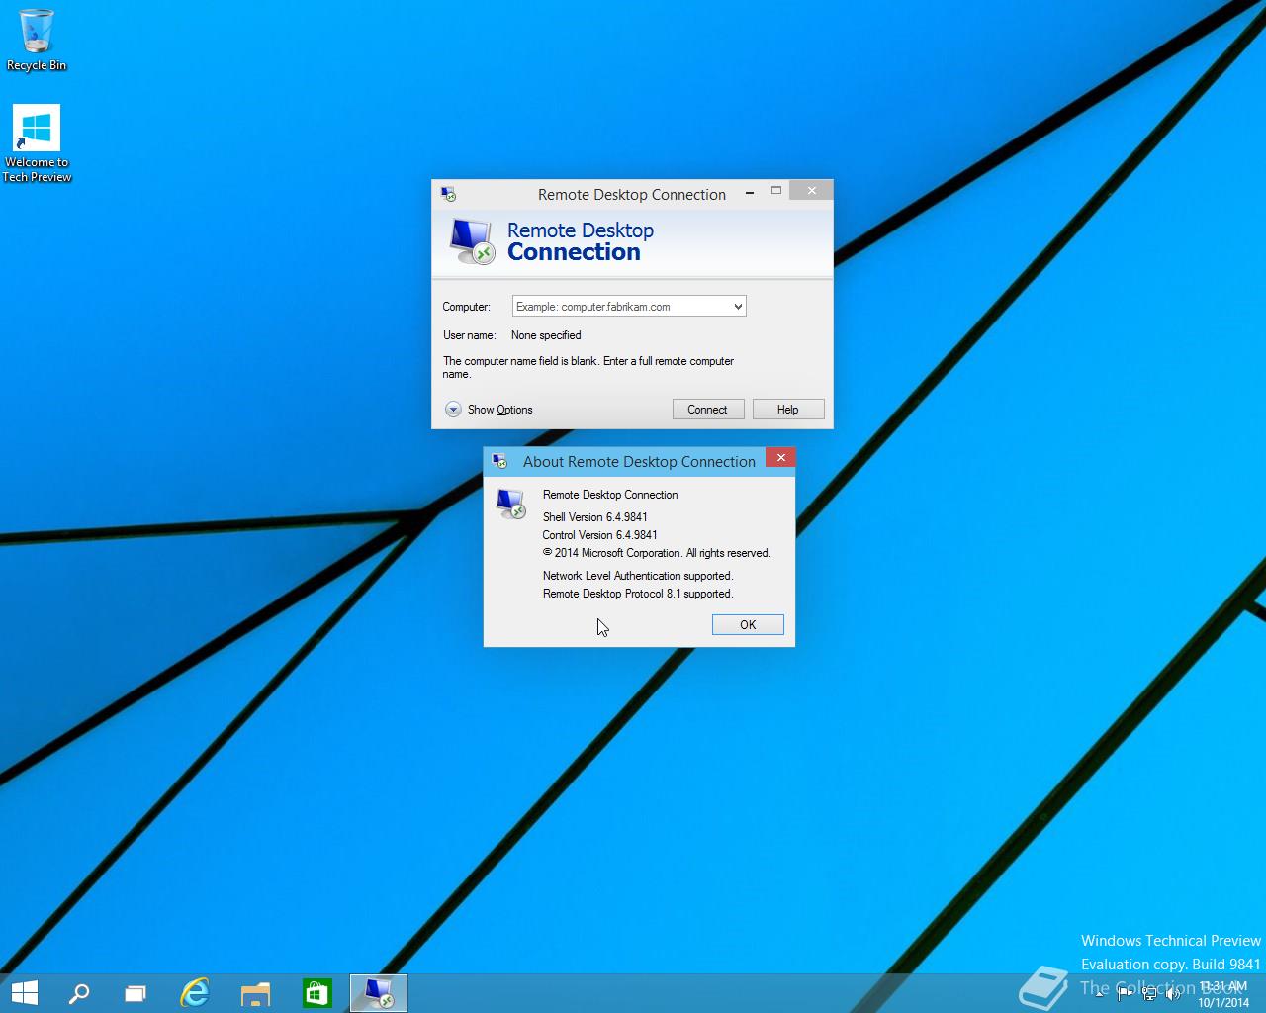Click the Connect button
Screen dimensions: 1266x1013
tap(708, 410)
